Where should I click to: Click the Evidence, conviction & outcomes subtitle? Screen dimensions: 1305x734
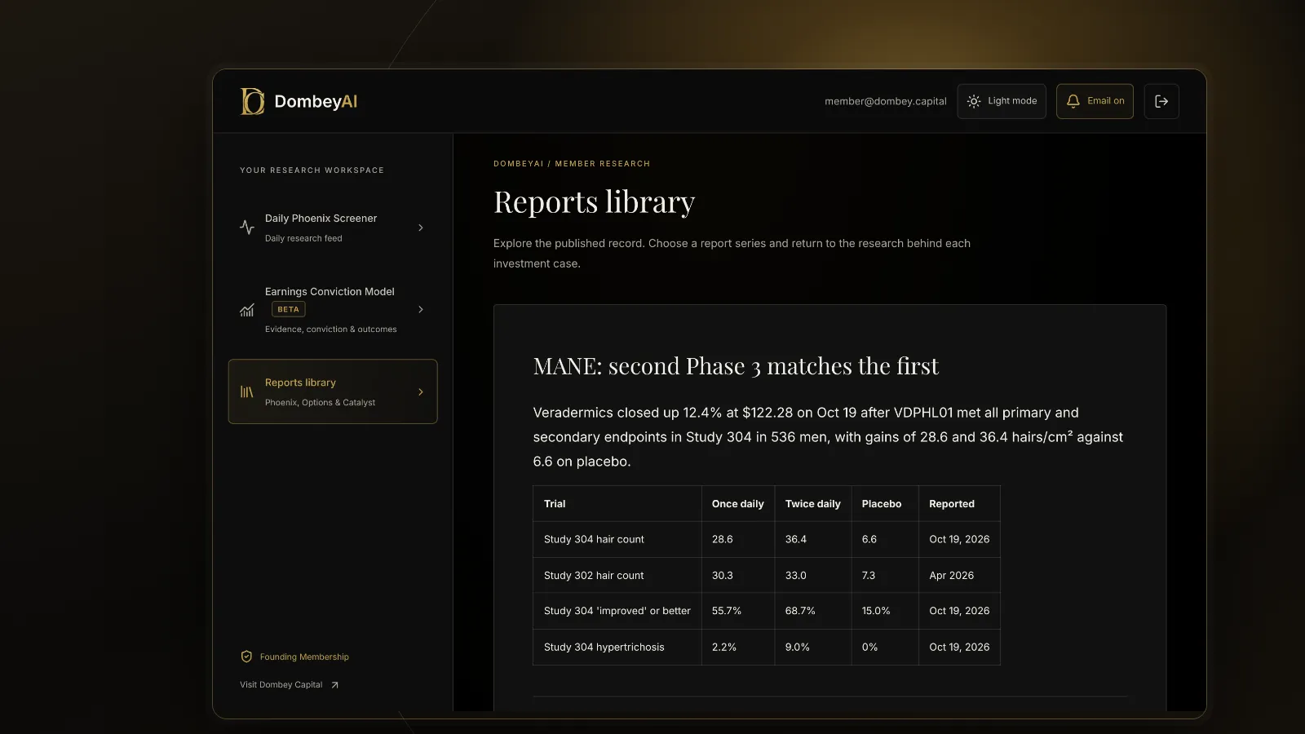(331, 329)
